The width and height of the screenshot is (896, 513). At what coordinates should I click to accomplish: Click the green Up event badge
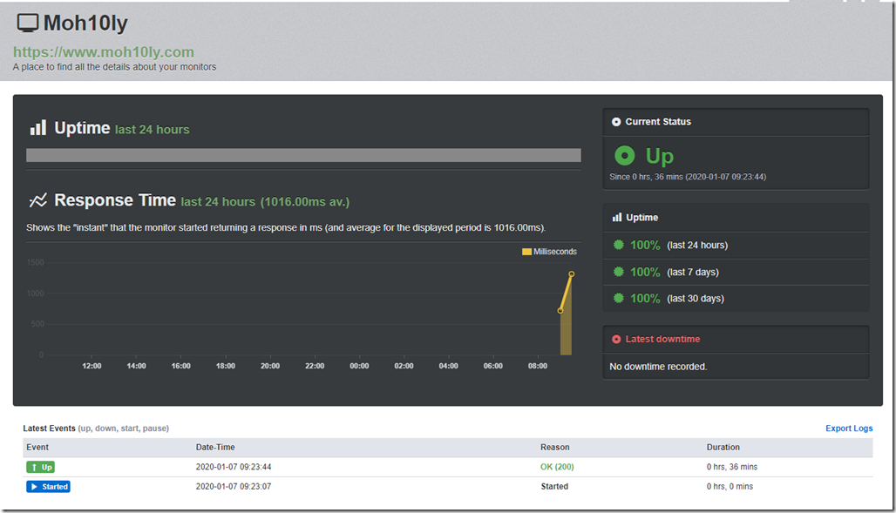[x=40, y=467]
